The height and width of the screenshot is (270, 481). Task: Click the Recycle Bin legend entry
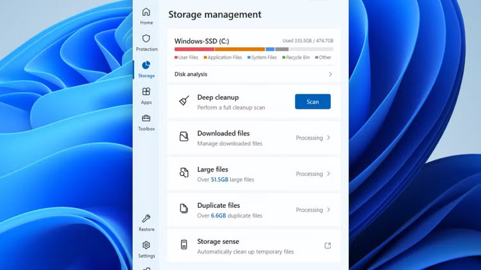(x=296, y=57)
